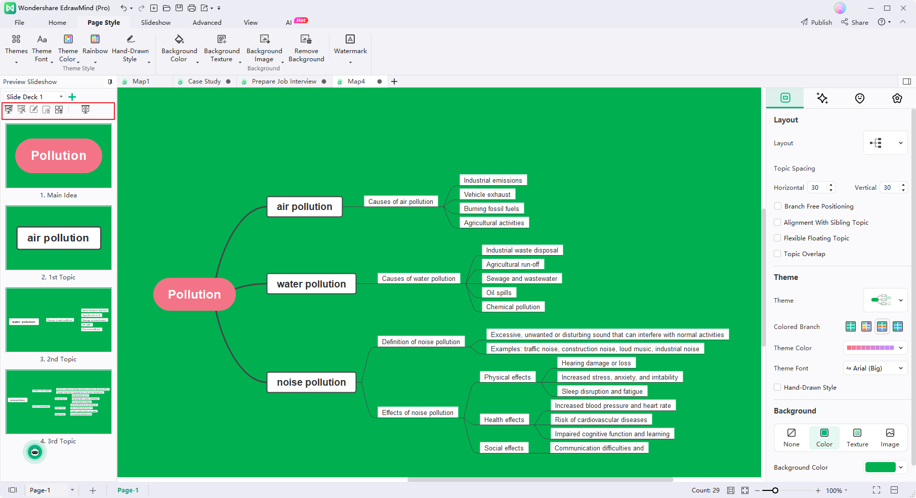Click the green AI assistant robot icon
The height and width of the screenshot is (498, 916).
point(35,452)
